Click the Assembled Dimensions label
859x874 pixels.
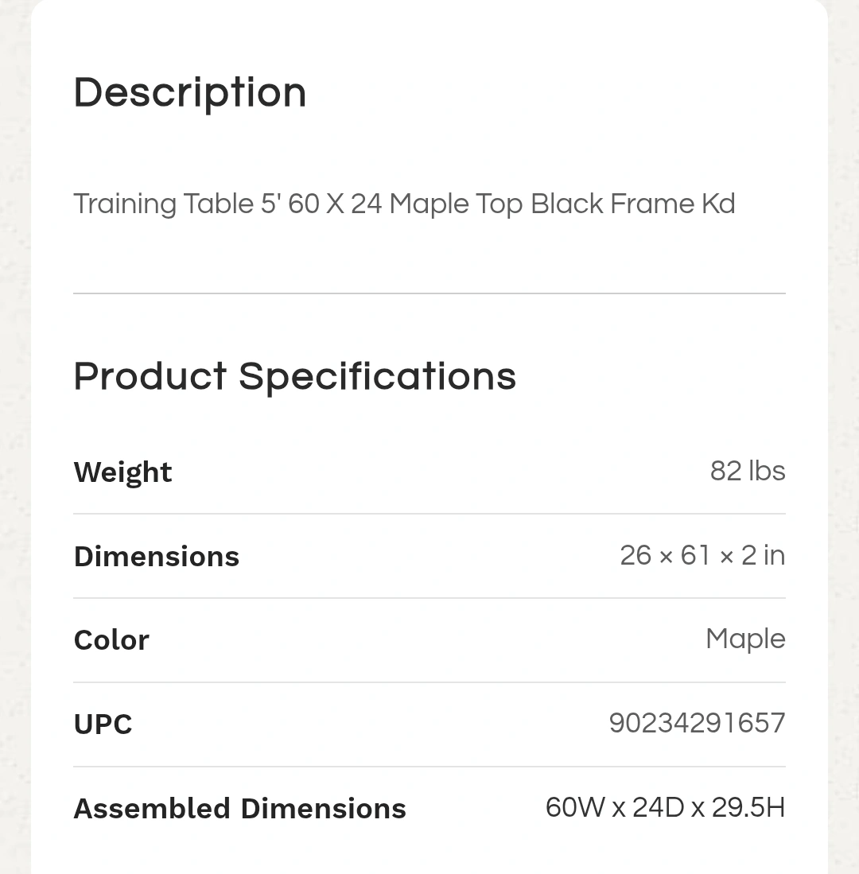coord(239,808)
